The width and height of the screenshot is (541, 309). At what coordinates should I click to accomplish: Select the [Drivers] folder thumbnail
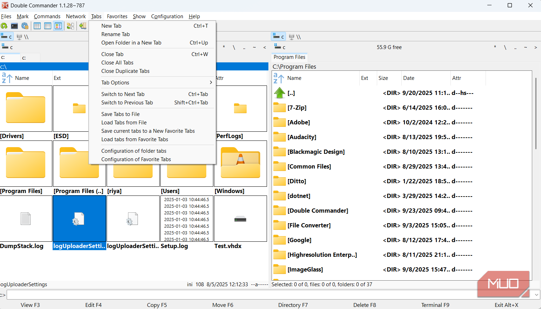pos(26,109)
